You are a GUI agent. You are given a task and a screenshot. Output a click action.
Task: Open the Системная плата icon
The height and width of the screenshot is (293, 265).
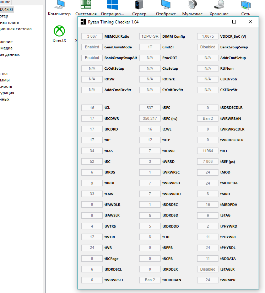[x=86, y=7]
